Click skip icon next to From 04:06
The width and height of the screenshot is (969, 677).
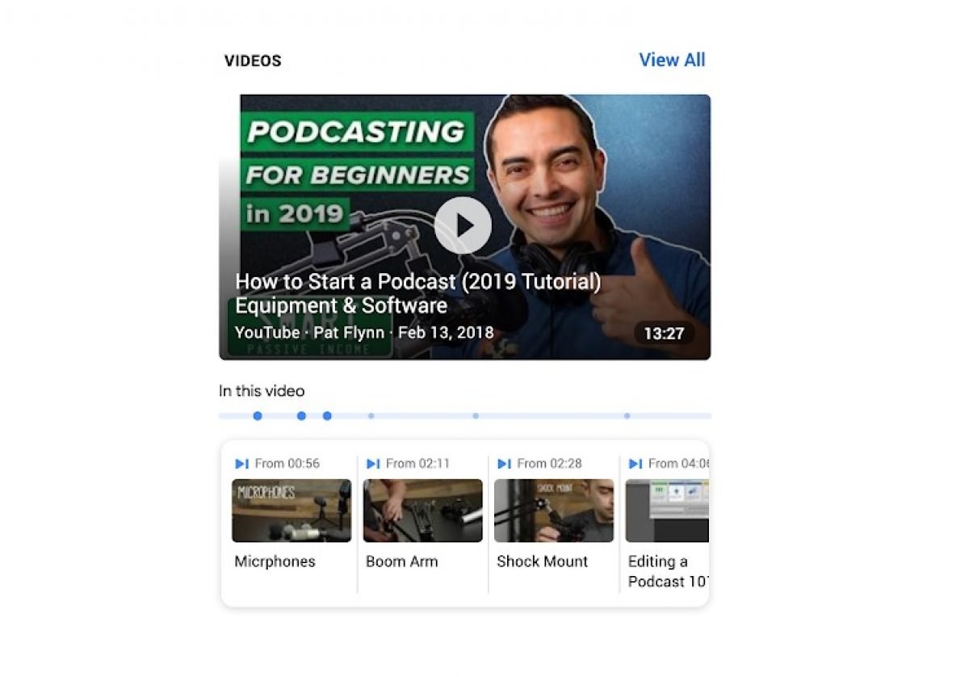(x=635, y=464)
